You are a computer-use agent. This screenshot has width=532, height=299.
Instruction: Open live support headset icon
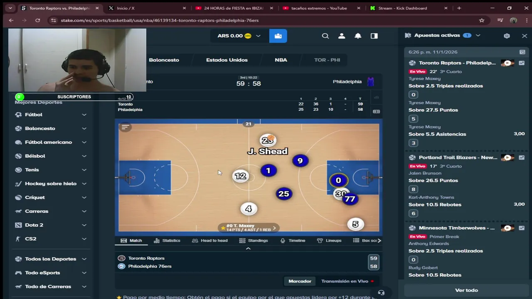(381, 293)
